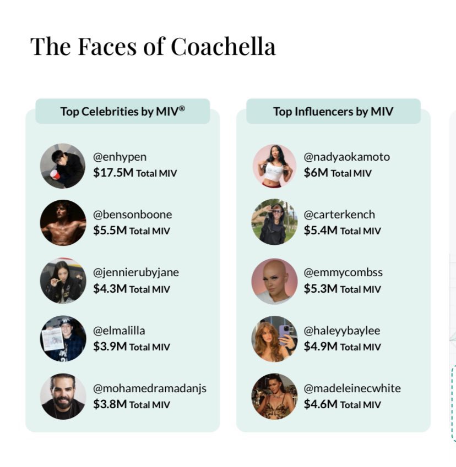456x467 pixels.
Task: Click the @carterkench username link
Action: (x=339, y=215)
